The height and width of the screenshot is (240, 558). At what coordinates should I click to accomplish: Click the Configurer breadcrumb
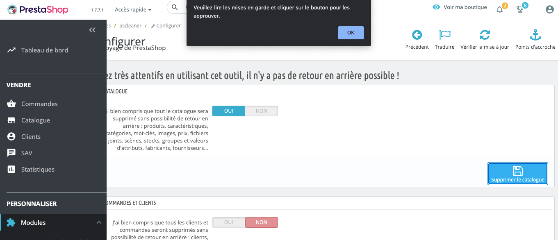pyautogui.click(x=166, y=25)
